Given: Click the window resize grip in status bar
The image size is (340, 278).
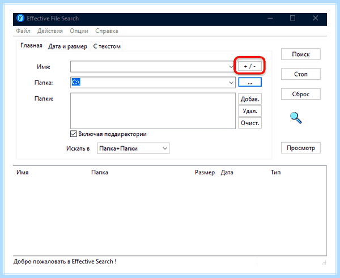Looking at the screenshot, I should [324, 263].
